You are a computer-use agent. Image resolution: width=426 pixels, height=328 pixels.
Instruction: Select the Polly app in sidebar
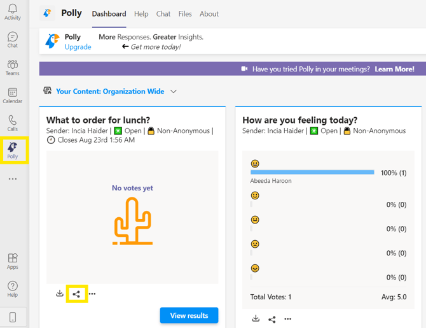tap(13, 150)
